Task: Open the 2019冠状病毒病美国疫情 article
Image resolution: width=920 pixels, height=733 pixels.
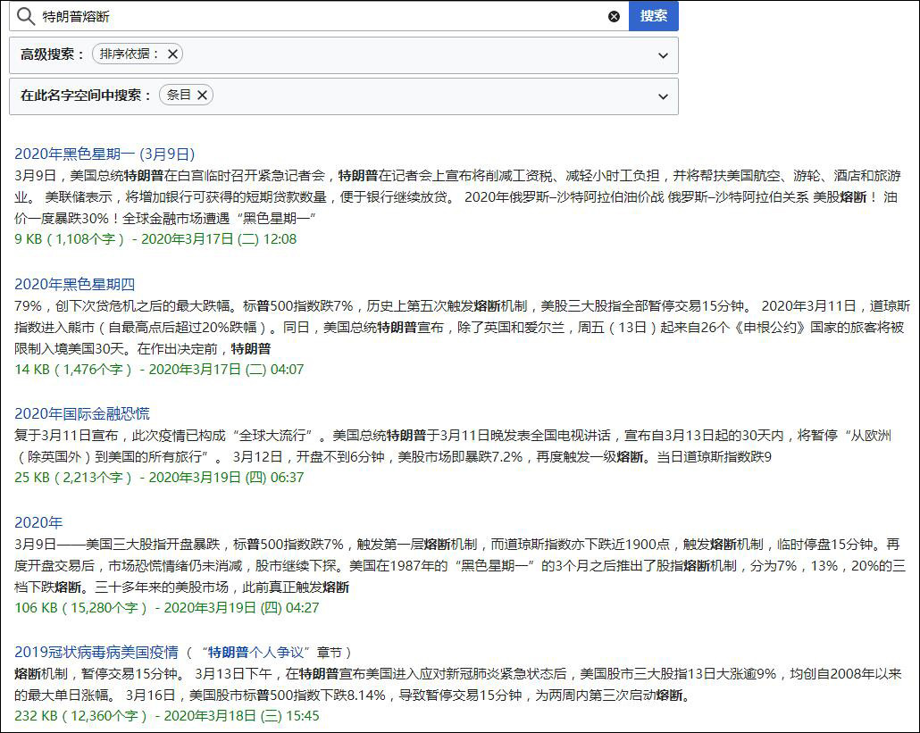Action: tap(96, 652)
